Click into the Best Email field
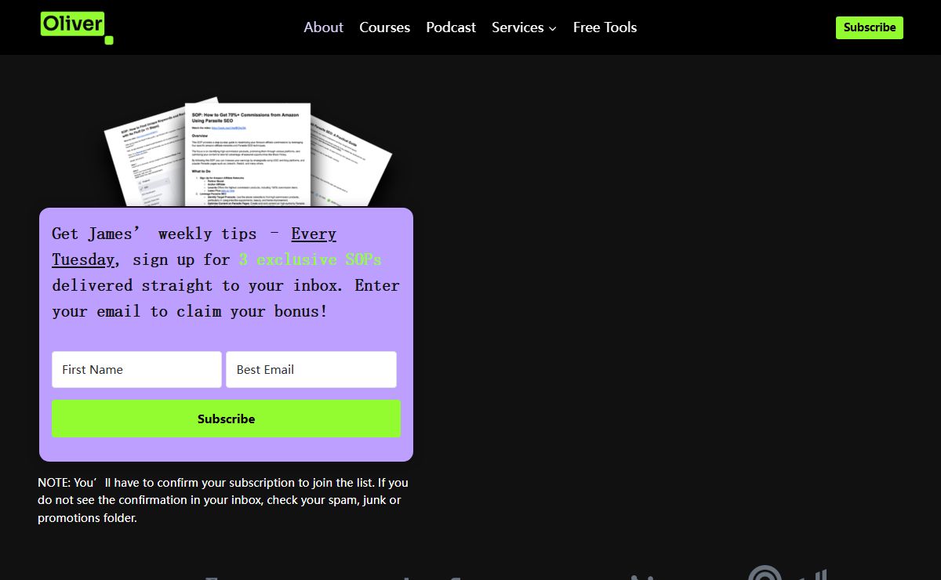Viewport: 941px width, 580px height. tap(311, 369)
